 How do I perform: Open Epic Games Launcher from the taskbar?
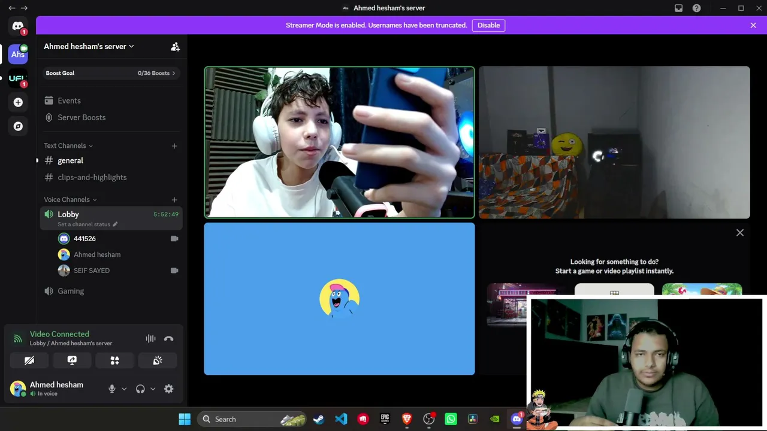point(385,419)
